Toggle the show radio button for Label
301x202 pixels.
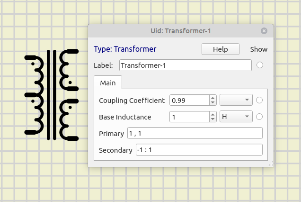tap(259, 65)
